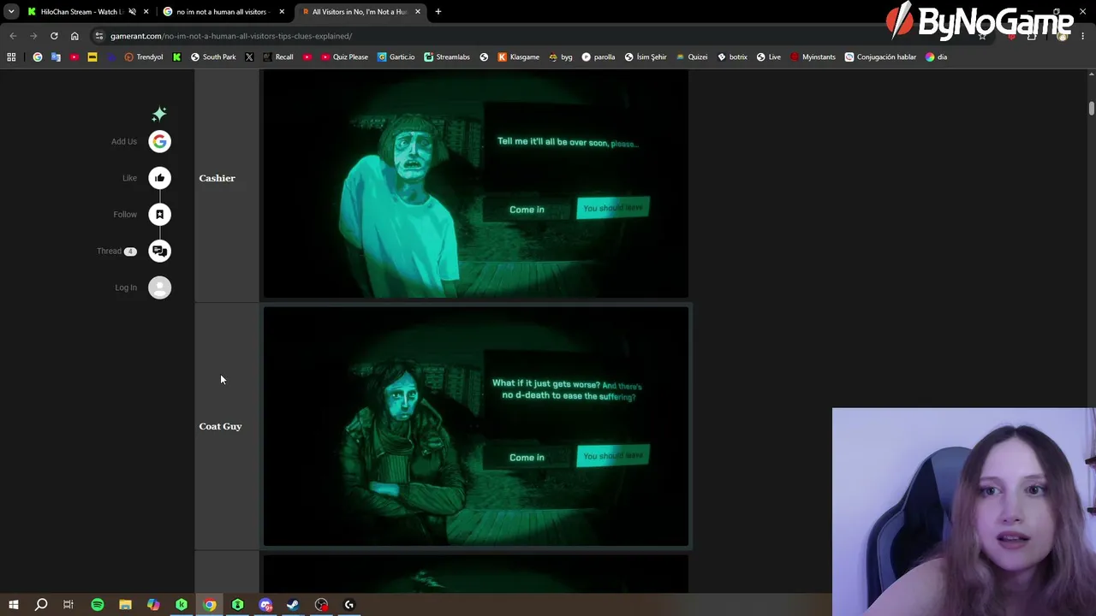1096x616 pixels.
Task: Open the Recall bookmark
Action: pyautogui.click(x=278, y=57)
